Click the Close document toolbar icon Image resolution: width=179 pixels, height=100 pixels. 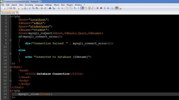click(18, 8)
